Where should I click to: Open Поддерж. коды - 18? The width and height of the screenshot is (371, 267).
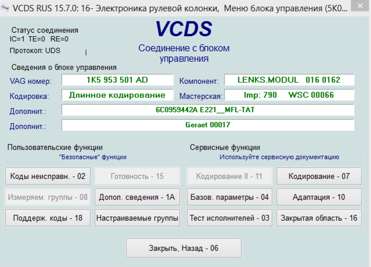(48, 218)
